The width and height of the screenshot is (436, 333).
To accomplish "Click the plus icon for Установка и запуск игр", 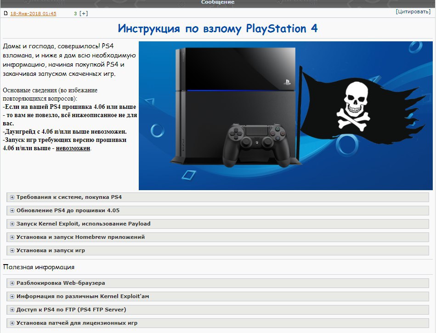I will (12, 251).
